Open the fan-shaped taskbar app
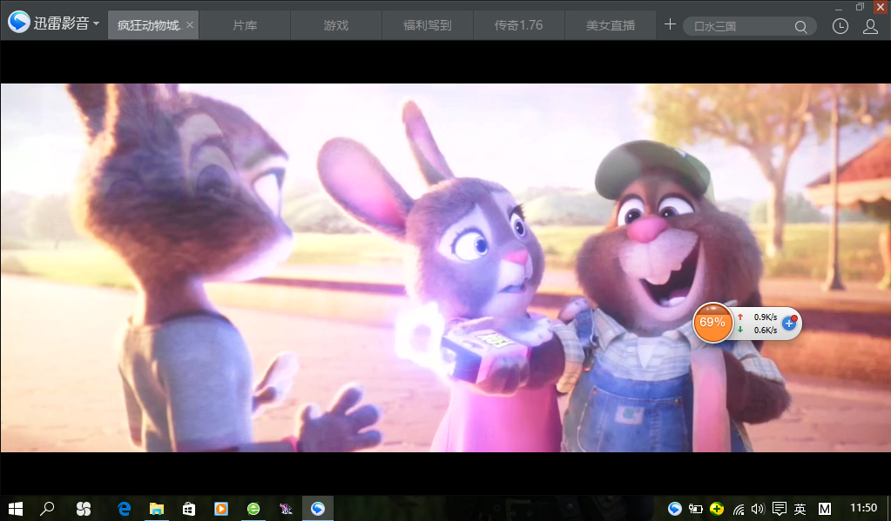The width and height of the screenshot is (891, 521). click(84, 509)
